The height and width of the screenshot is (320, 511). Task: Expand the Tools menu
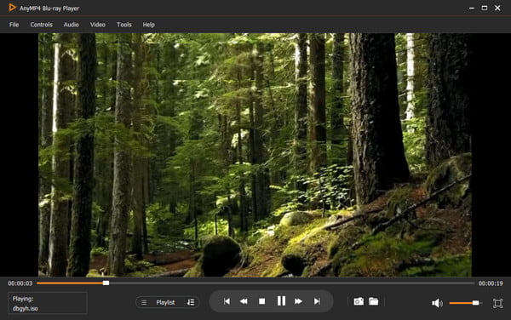pyautogui.click(x=124, y=25)
